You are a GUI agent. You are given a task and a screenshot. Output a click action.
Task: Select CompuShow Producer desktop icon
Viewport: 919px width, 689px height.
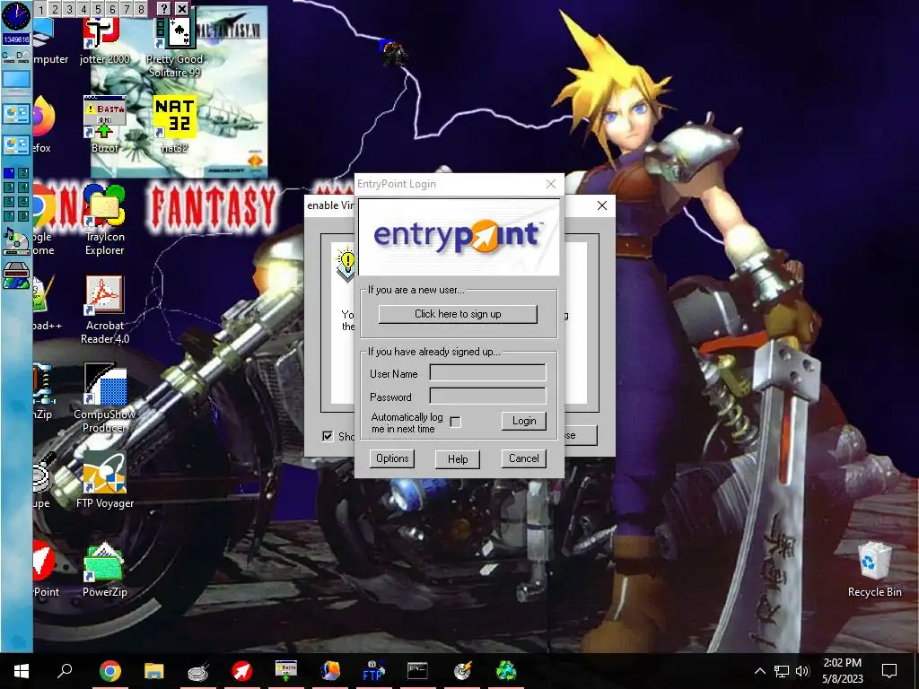pos(104,398)
